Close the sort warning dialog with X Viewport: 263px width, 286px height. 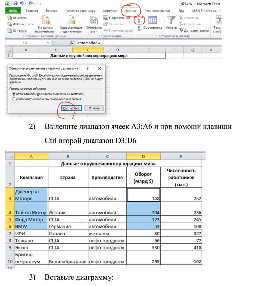point(100,68)
